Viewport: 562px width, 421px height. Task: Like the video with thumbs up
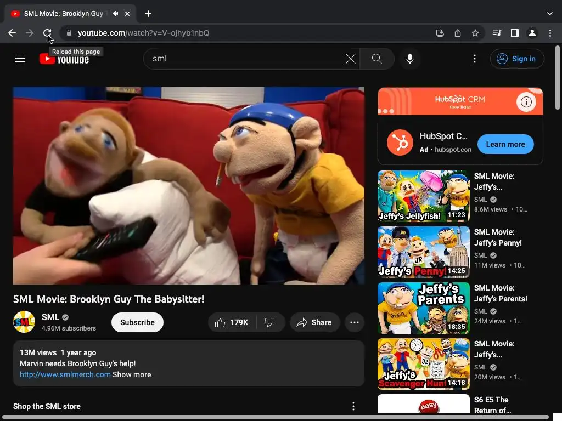click(x=232, y=322)
